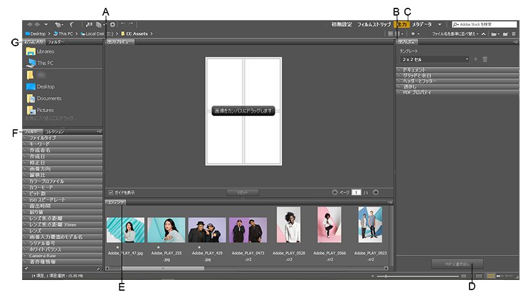Open the テンプレート dropdown showing 2 x 2 セル
The width and height of the screenshot is (521, 298).
pos(434,59)
